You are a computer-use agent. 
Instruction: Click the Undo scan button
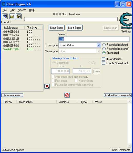[111, 28]
